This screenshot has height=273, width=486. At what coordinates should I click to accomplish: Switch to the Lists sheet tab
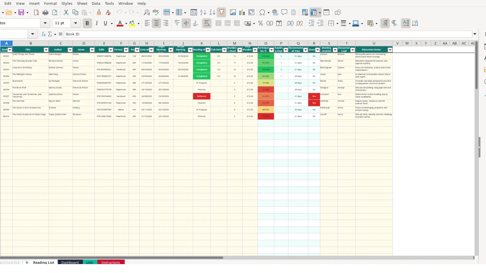coord(90,262)
